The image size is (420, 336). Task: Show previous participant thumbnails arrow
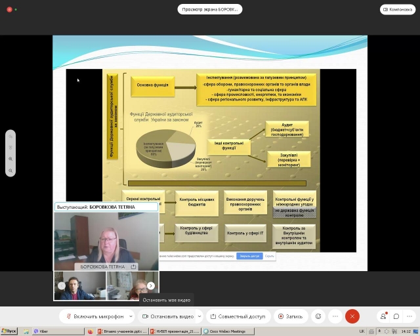tap(62, 286)
